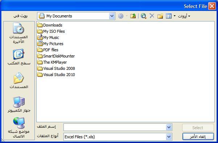
Task: Click the Downloads folder icon
Action: click(40, 25)
